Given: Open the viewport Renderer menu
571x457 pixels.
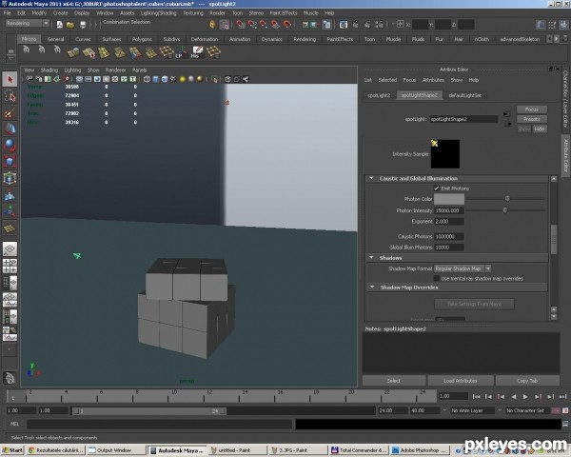Looking at the screenshot, I should [x=115, y=70].
